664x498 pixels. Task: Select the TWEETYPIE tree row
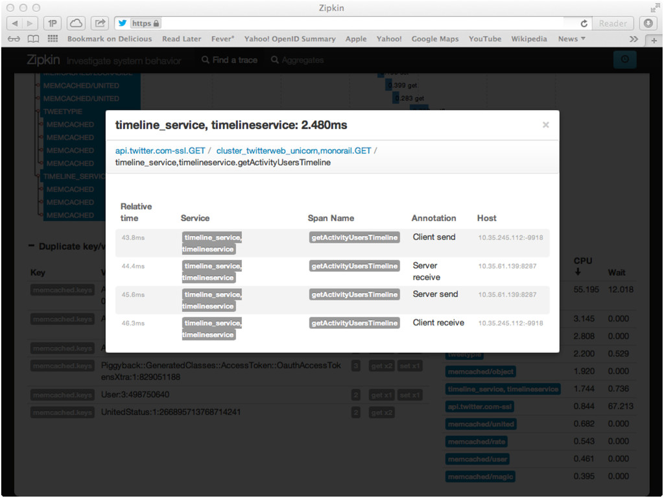pos(63,112)
